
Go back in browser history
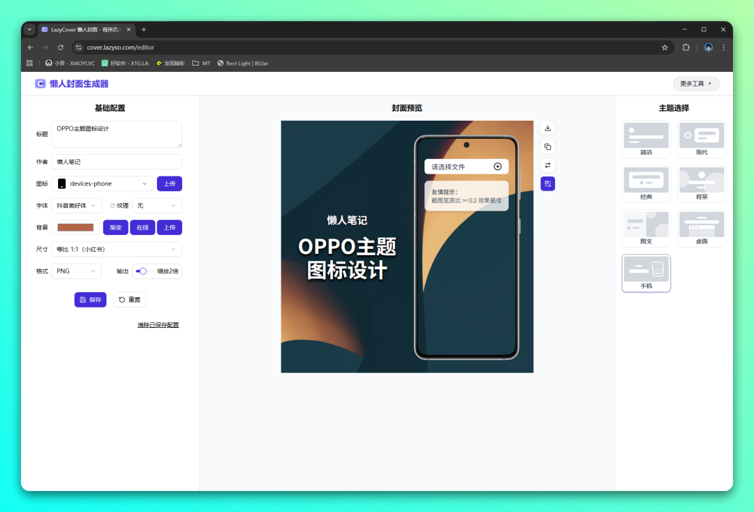pos(30,47)
